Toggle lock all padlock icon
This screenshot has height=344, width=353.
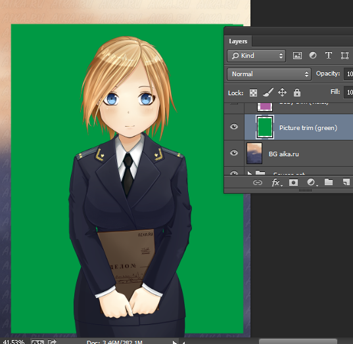click(297, 92)
